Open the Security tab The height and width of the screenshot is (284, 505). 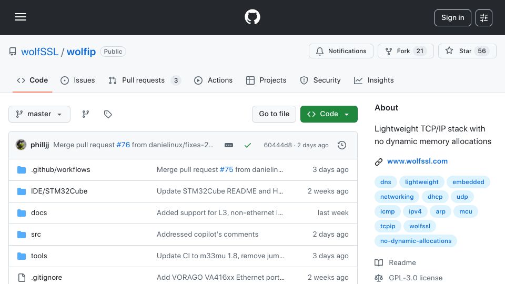[320, 80]
